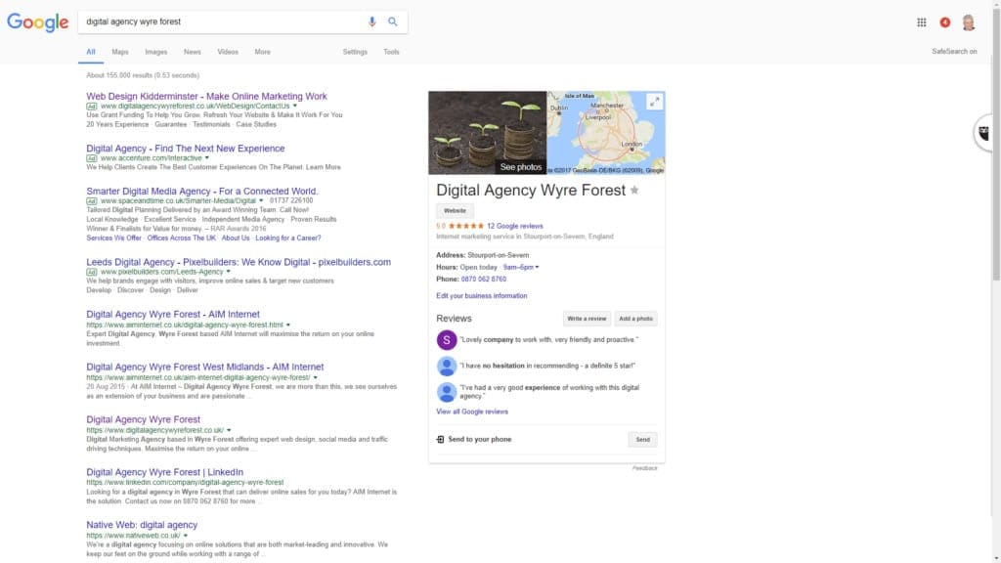Click 'About Us' sitelink
The width and height of the screenshot is (1001, 563).
[236, 238]
